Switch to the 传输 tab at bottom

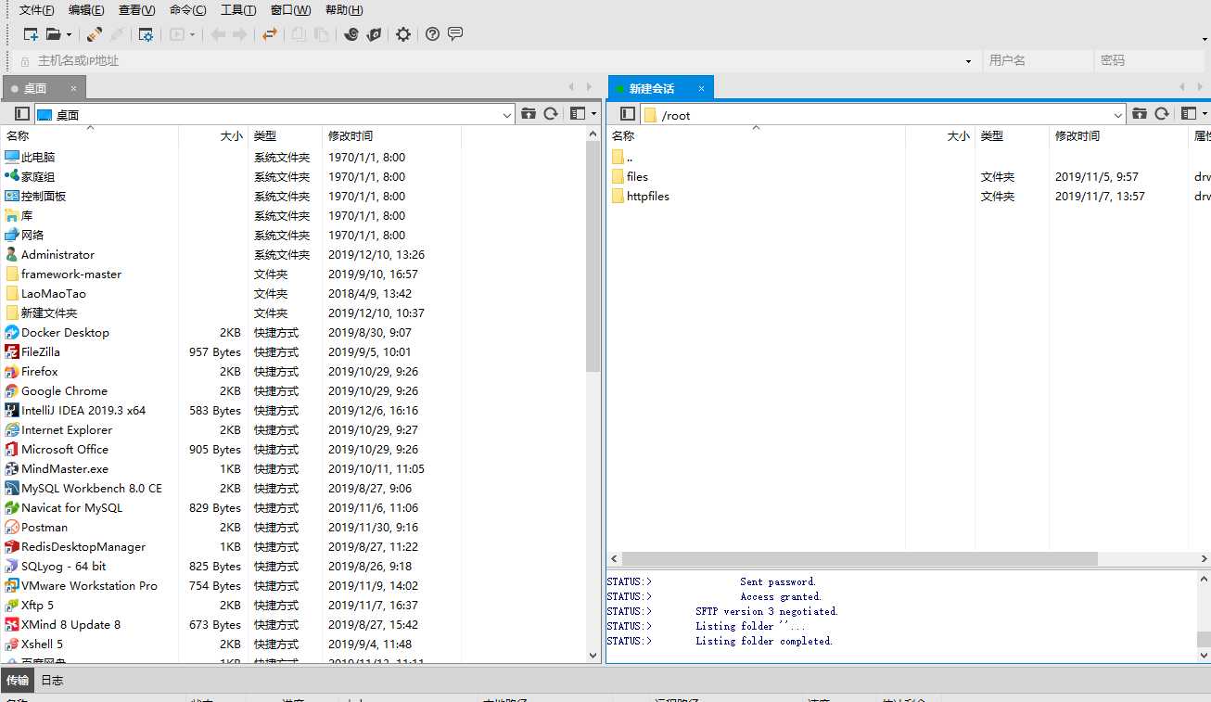click(x=18, y=680)
